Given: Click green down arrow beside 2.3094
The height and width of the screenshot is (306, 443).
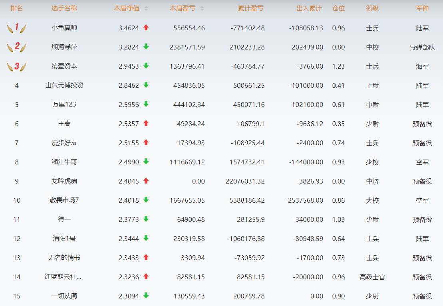Looking at the screenshot, I should click(146, 296).
